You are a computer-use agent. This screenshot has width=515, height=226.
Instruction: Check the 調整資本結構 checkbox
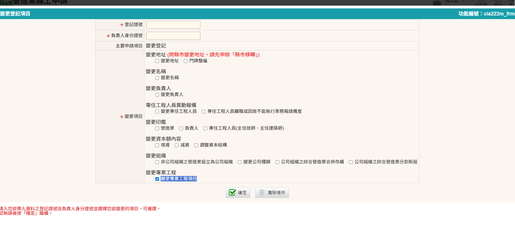(196, 145)
